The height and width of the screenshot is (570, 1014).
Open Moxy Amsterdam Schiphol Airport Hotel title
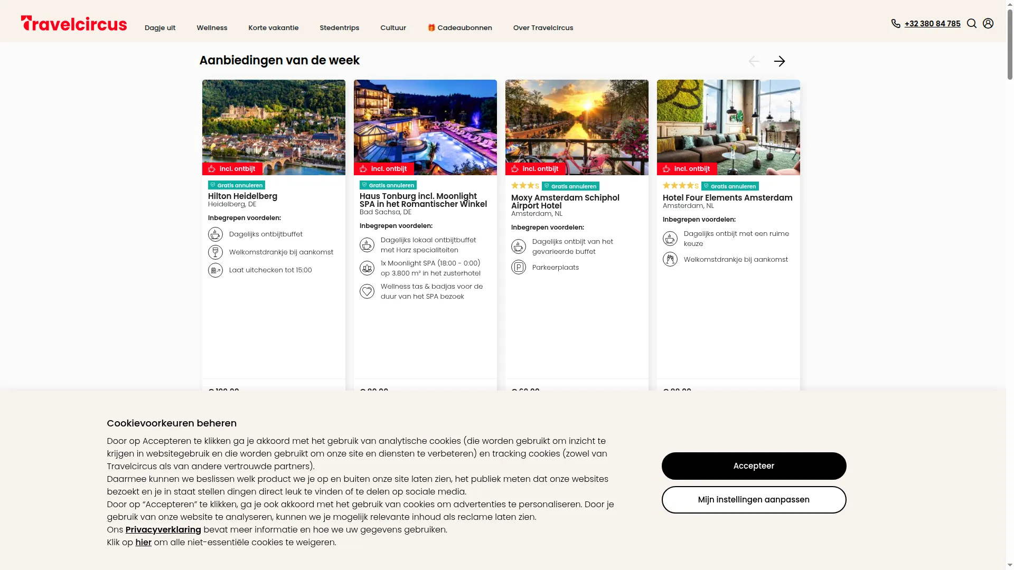(x=565, y=202)
